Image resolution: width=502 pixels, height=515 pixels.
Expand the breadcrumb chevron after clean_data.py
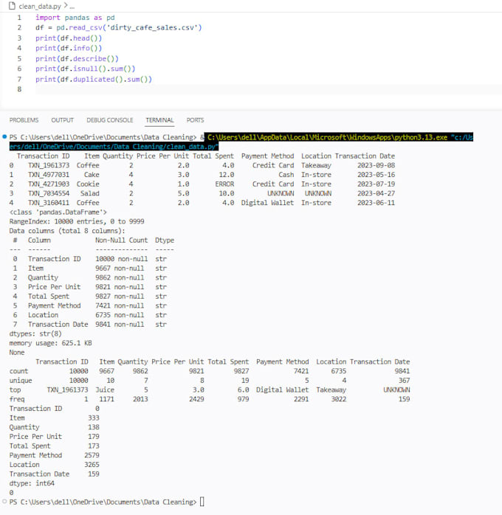[66, 6]
